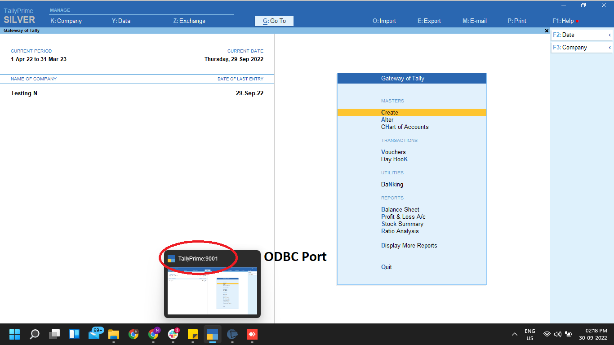Open the E: Export menu

(x=429, y=21)
